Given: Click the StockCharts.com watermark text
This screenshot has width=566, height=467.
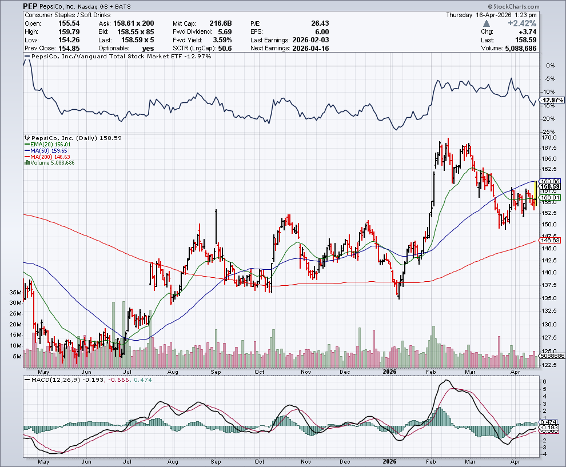Looking at the screenshot, I should tap(517, 6).
